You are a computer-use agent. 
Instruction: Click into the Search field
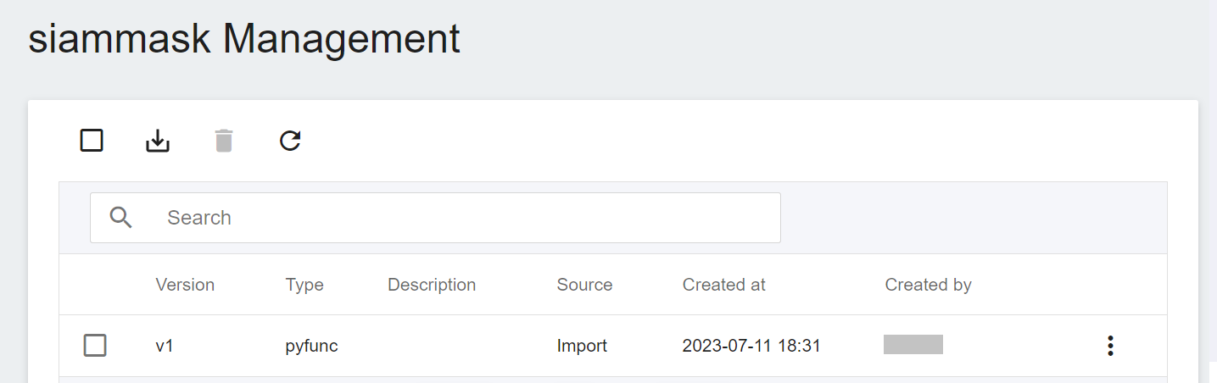(x=435, y=218)
